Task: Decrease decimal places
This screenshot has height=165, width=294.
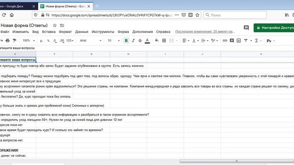Action: (55, 41)
